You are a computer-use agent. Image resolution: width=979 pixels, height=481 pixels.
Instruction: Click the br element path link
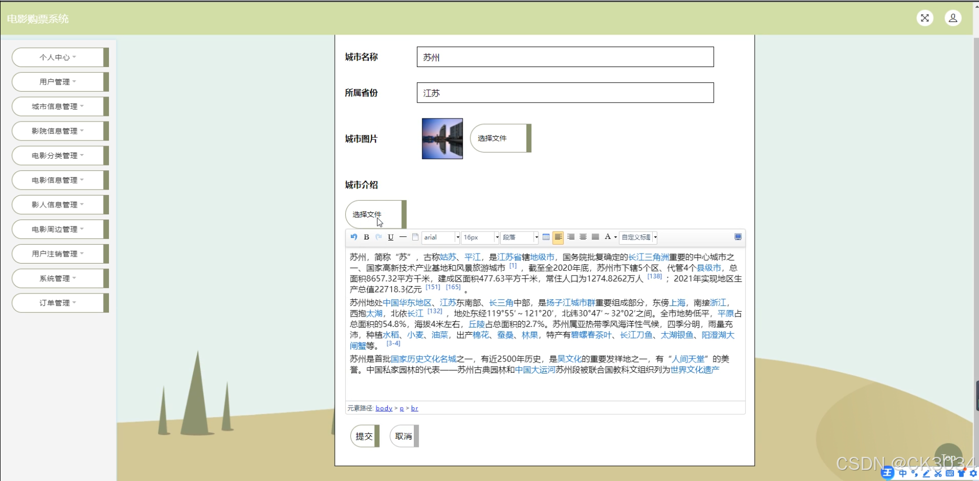(x=415, y=408)
